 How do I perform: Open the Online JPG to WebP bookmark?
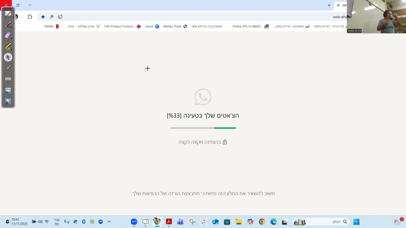click(251, 27)
